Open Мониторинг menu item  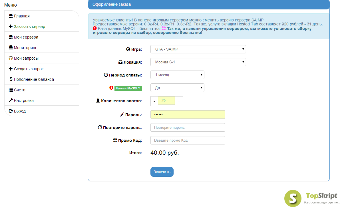42,48
